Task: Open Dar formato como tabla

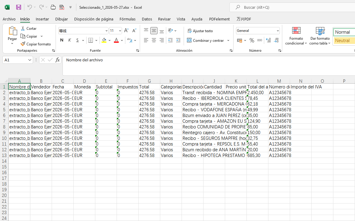Action: pyautogui.click(x=320, y=36)
